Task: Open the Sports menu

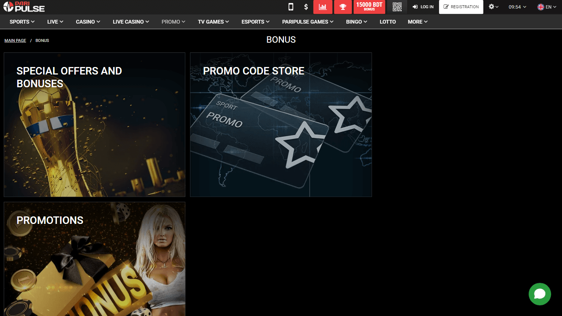Action: tap(22, 22)
